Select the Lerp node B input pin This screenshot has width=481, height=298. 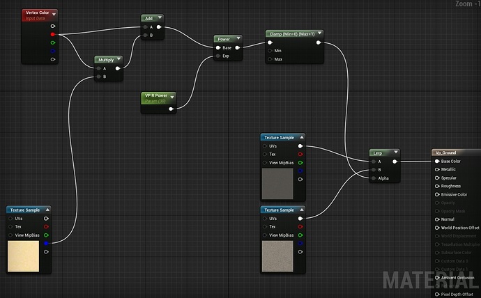click(374, 170)
